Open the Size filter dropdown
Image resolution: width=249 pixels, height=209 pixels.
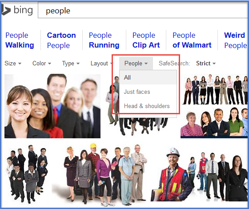click(13, 63)
